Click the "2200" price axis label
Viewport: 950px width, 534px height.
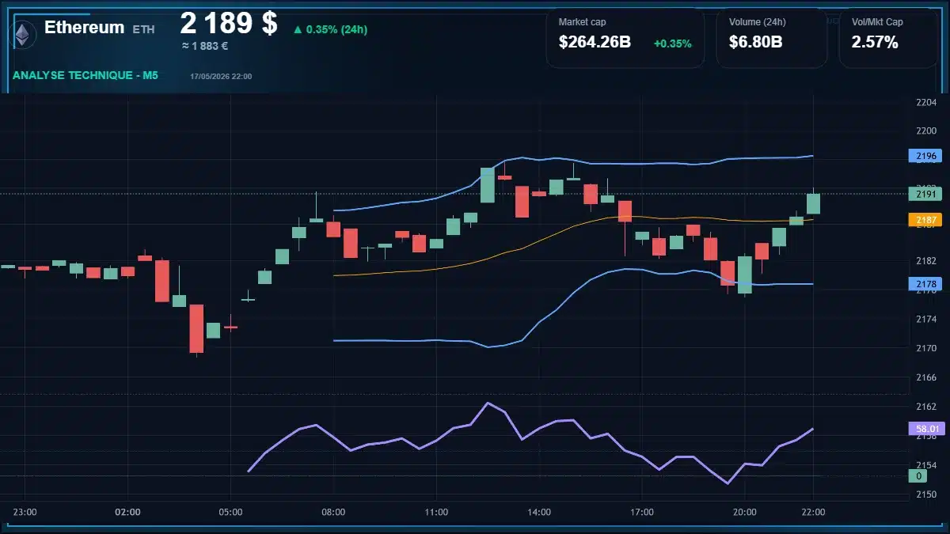tap(925, 131)
